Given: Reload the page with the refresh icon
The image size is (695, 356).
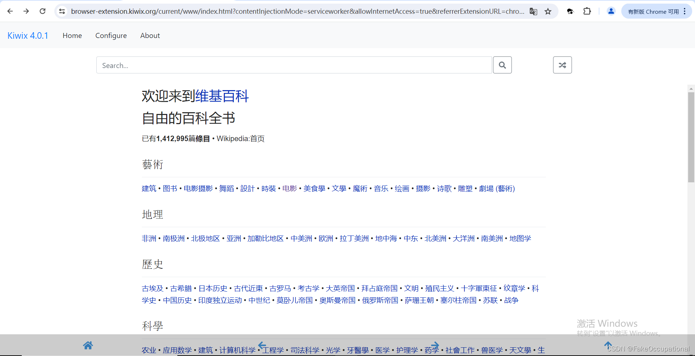Looking at the screenshot, I should pyautogui.click(x=42, y=11).
